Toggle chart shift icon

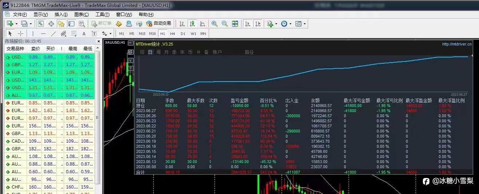click(258, 24)
